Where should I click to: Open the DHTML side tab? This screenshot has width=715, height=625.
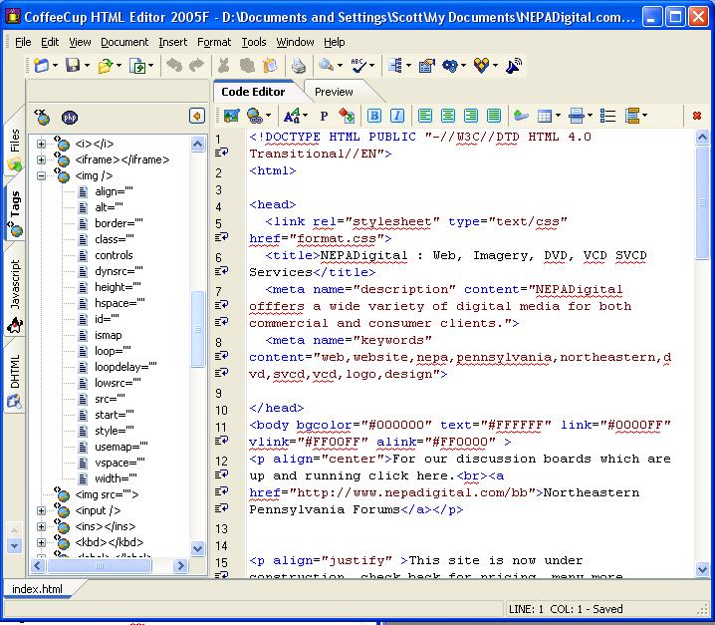[x=15, y=380]
